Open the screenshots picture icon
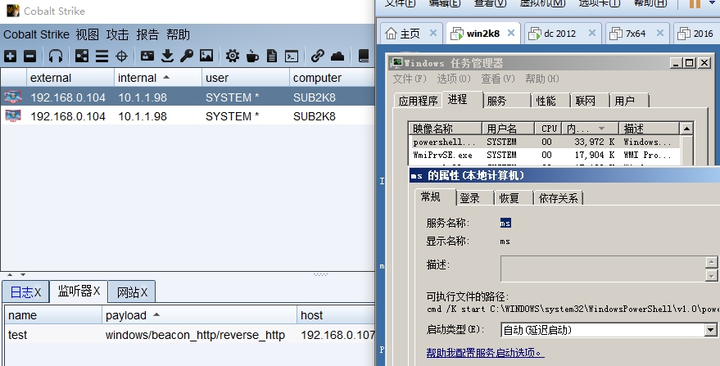The width and height of the screenshot is (720, 366). [x=206, y=56]
